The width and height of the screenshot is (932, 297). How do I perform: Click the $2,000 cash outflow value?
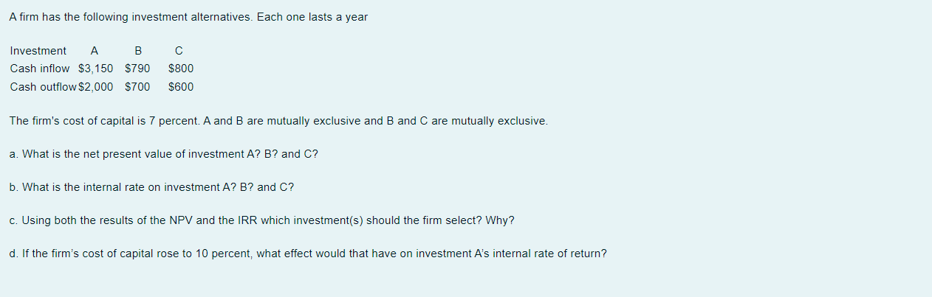96,87
